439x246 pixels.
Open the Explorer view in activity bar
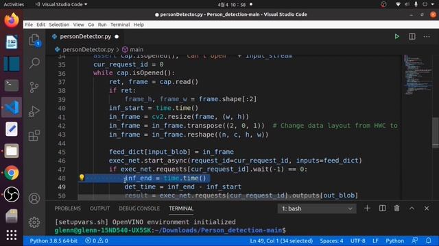click(34, 40)
